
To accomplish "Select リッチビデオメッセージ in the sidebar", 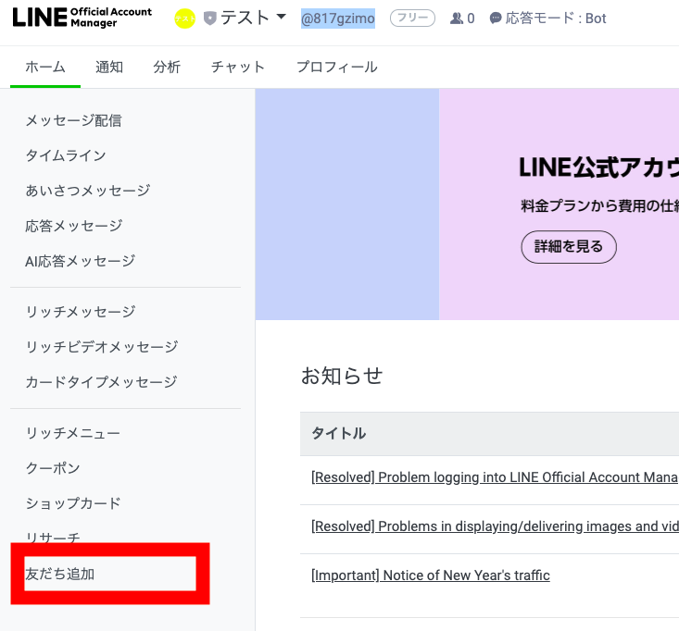I will coord(102,346).
